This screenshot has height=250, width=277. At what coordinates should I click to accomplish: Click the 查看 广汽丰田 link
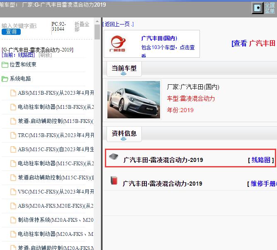point(253,43)
